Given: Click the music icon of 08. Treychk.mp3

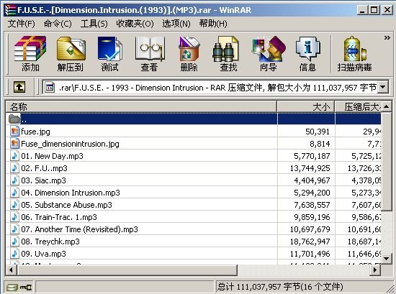Looking at the screenshot, I should tap(14, 242).
